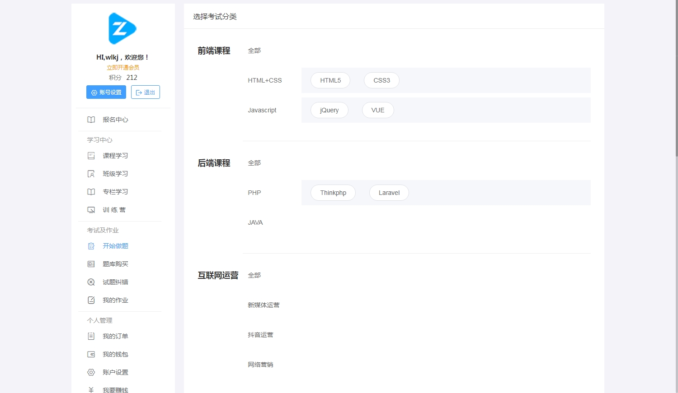Select the 新媒体运营 subcategory

[264, 305]
